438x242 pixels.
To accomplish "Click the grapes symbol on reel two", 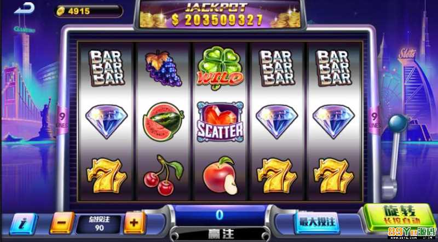I will point(163,68).
